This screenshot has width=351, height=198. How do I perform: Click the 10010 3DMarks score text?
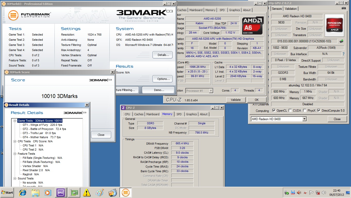[x=59, y=96]
